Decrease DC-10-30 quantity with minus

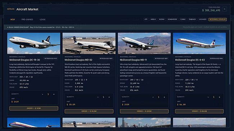[x=42, y=94]
